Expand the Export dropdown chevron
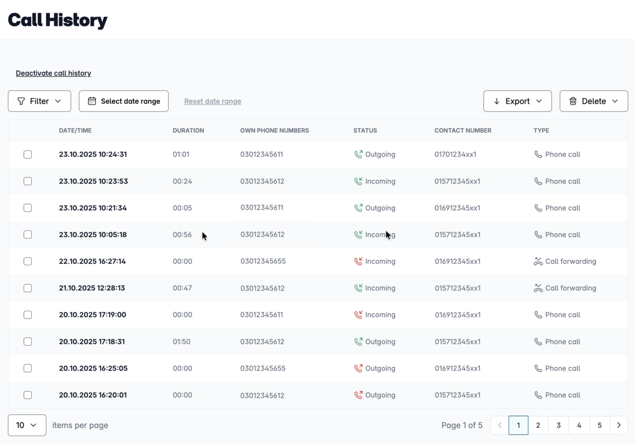635x444 pixels. (539, 101)
